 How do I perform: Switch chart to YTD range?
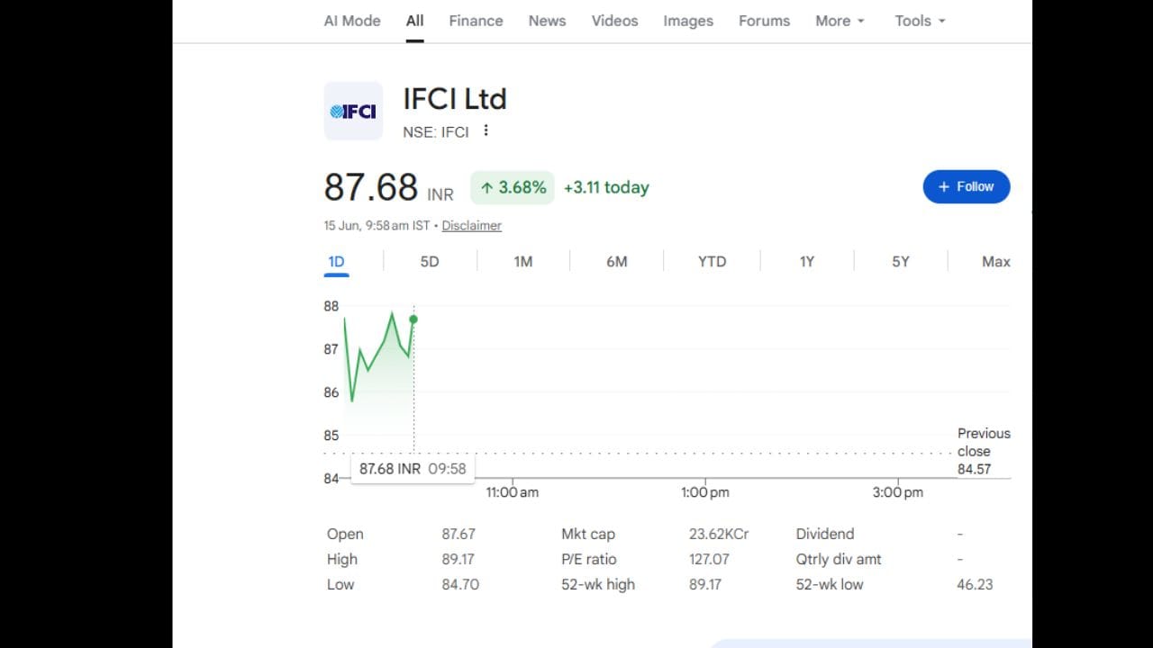pyautogui.click(x=712, y=262)
